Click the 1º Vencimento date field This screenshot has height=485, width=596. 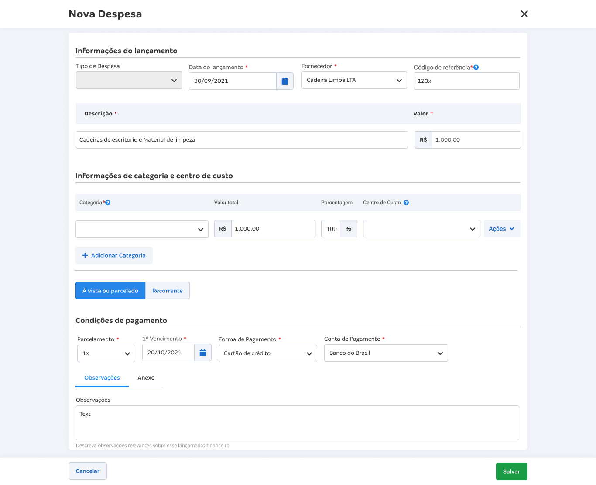[x=168, y=353]
